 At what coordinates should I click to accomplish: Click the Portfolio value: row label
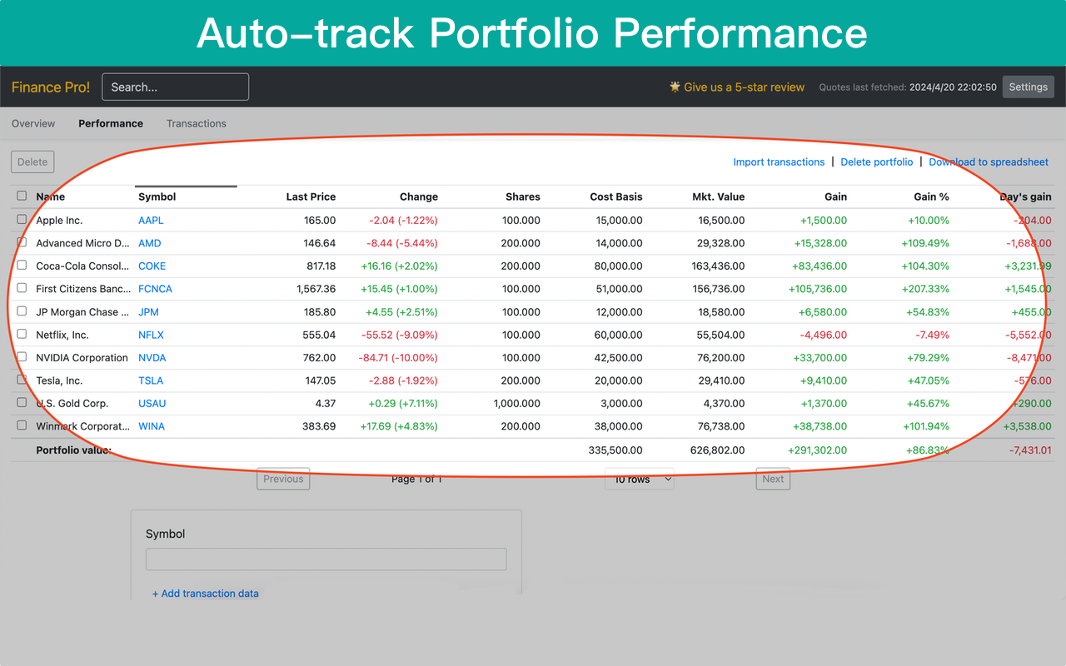(74, 450)
